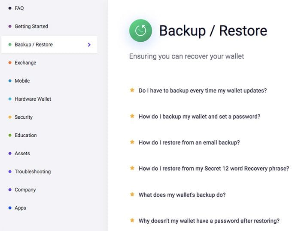Click the star beside wallet updates question
This screenshot has width=292, height=231.
click(x=132, y=90)
